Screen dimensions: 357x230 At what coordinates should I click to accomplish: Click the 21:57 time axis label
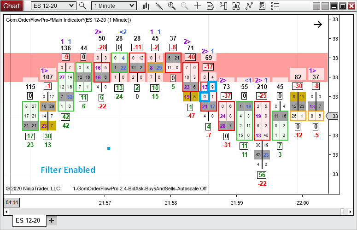tap(105, 203)
